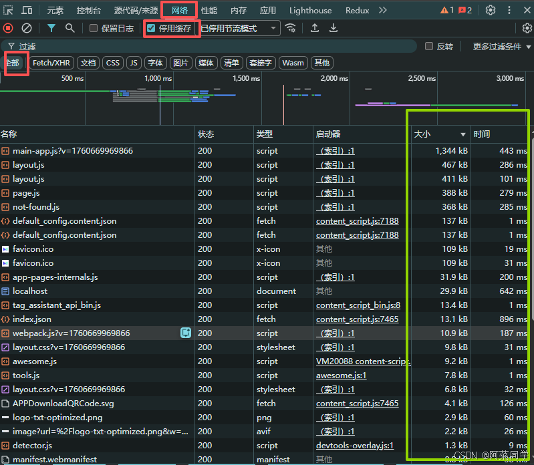Open network search magnifier
This screenshot has height=465, width=534.
pos(70,28)
